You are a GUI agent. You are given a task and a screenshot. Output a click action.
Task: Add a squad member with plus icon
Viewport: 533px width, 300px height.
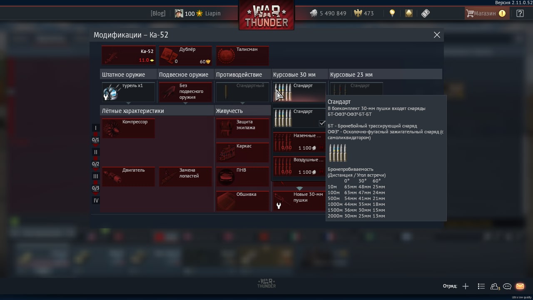(466, 286)
